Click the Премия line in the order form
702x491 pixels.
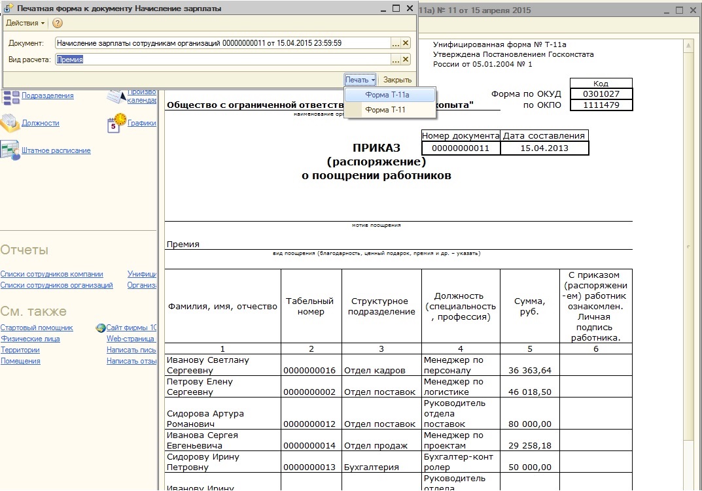[x=183, y=245]
